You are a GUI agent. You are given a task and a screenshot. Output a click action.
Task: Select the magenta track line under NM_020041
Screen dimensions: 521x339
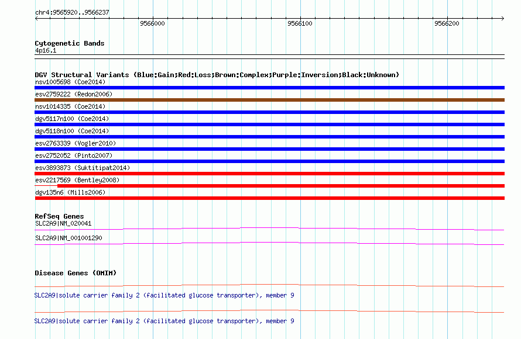[x=269, y=229]
